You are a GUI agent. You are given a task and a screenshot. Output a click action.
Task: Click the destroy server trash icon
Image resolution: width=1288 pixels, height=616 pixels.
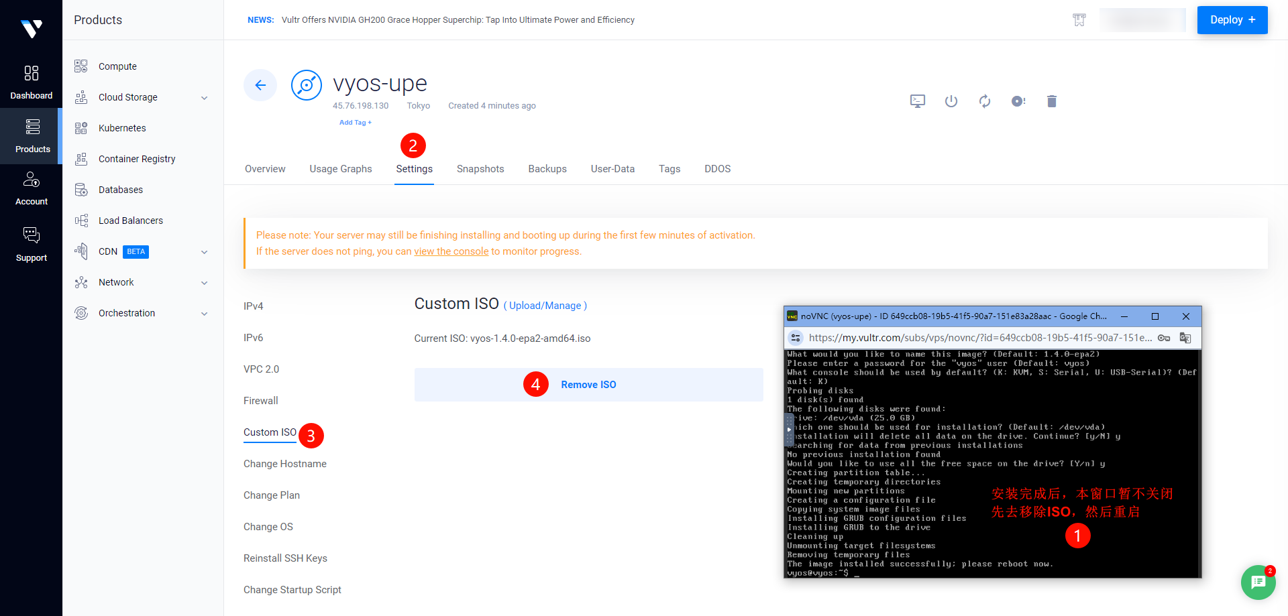point(1052,101)
